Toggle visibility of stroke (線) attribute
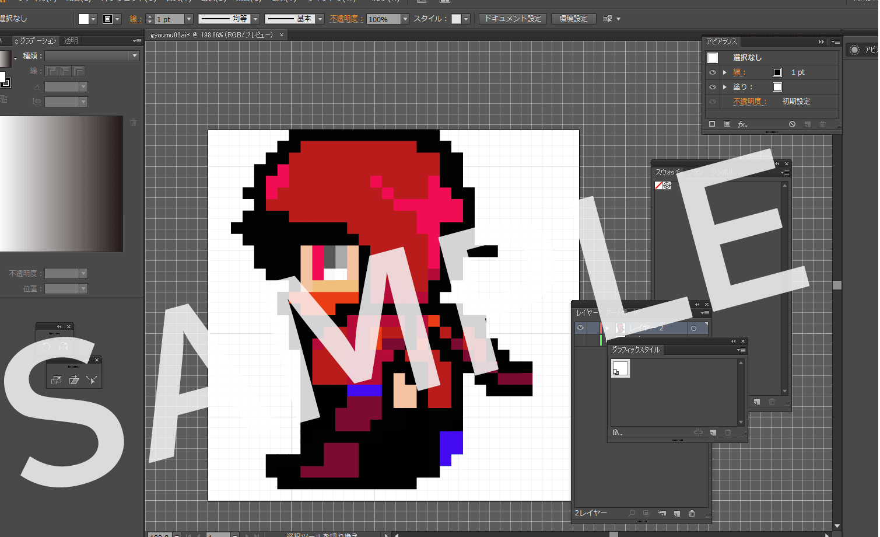The height and width of the screenshot is (537, 880). pyautogui.click(x=713, y=72)
